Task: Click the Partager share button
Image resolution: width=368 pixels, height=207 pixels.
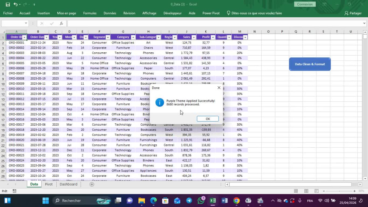Action: 353,13
